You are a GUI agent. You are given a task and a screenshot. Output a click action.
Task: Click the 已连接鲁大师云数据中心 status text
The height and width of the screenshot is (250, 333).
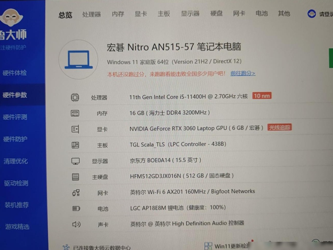102,247
